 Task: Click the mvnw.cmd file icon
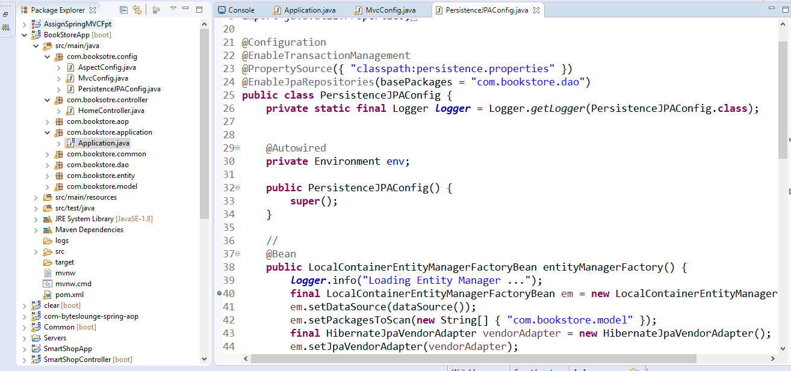click(48, 284)
